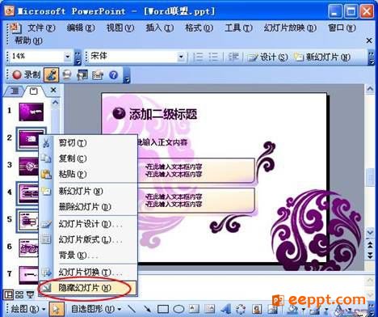Click the select objects pointer tool
The width and height of the screenshot is (378, 317).
point(57,309)
